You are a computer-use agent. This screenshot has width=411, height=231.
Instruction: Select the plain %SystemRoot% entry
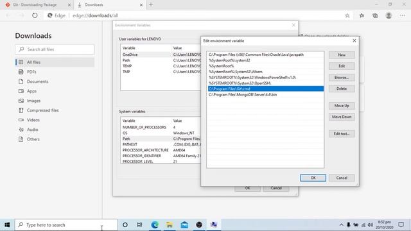click(x=265, y=66)
